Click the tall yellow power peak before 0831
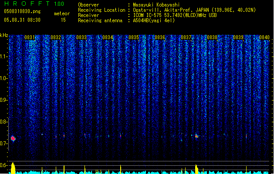Screen dimensions: 274x174 tap(13, 168)
